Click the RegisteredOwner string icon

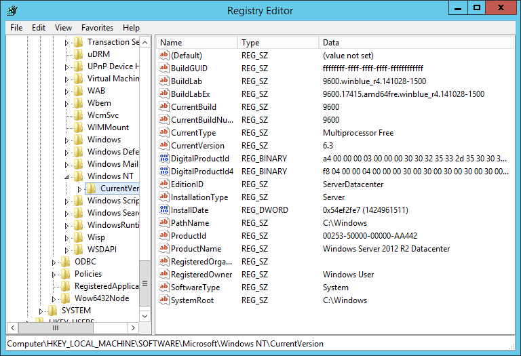(163, 275)
